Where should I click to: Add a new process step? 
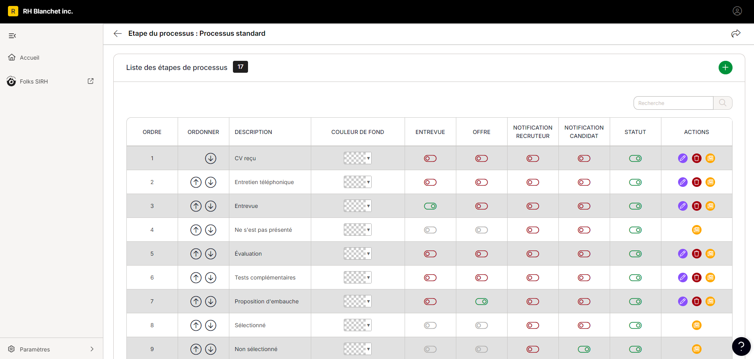click(725, 68)
